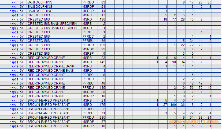
Task: Click the PFRBC code in Red-Crowned Crane row
Action: [x=88, y=75]
